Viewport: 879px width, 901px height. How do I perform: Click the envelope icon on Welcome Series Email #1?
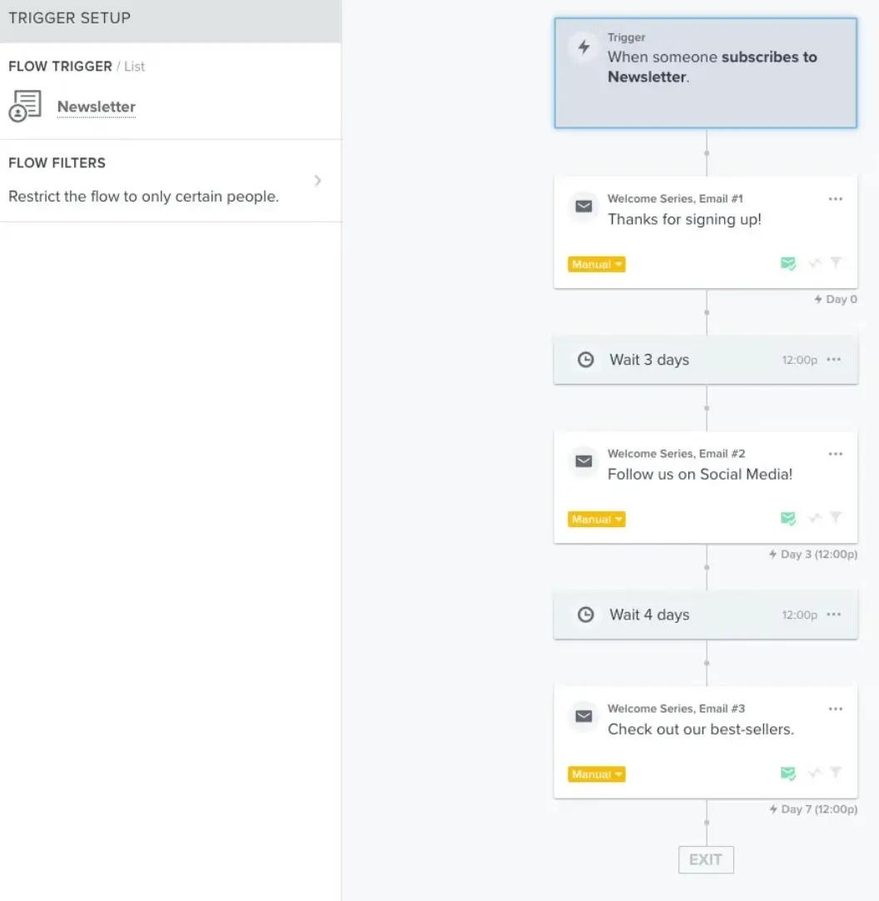pyautogui.click(x=584, y=207)
